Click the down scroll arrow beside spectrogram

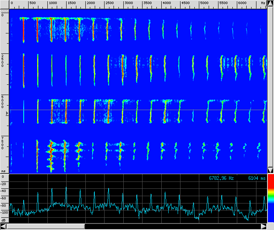[270, 170]
